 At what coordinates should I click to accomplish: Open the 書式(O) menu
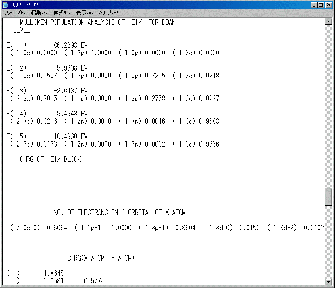point(62,13)
